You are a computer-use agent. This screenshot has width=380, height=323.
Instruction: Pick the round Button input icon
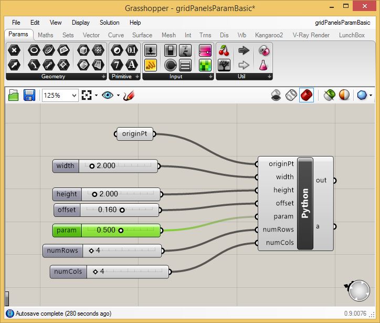tap(171, 65)
